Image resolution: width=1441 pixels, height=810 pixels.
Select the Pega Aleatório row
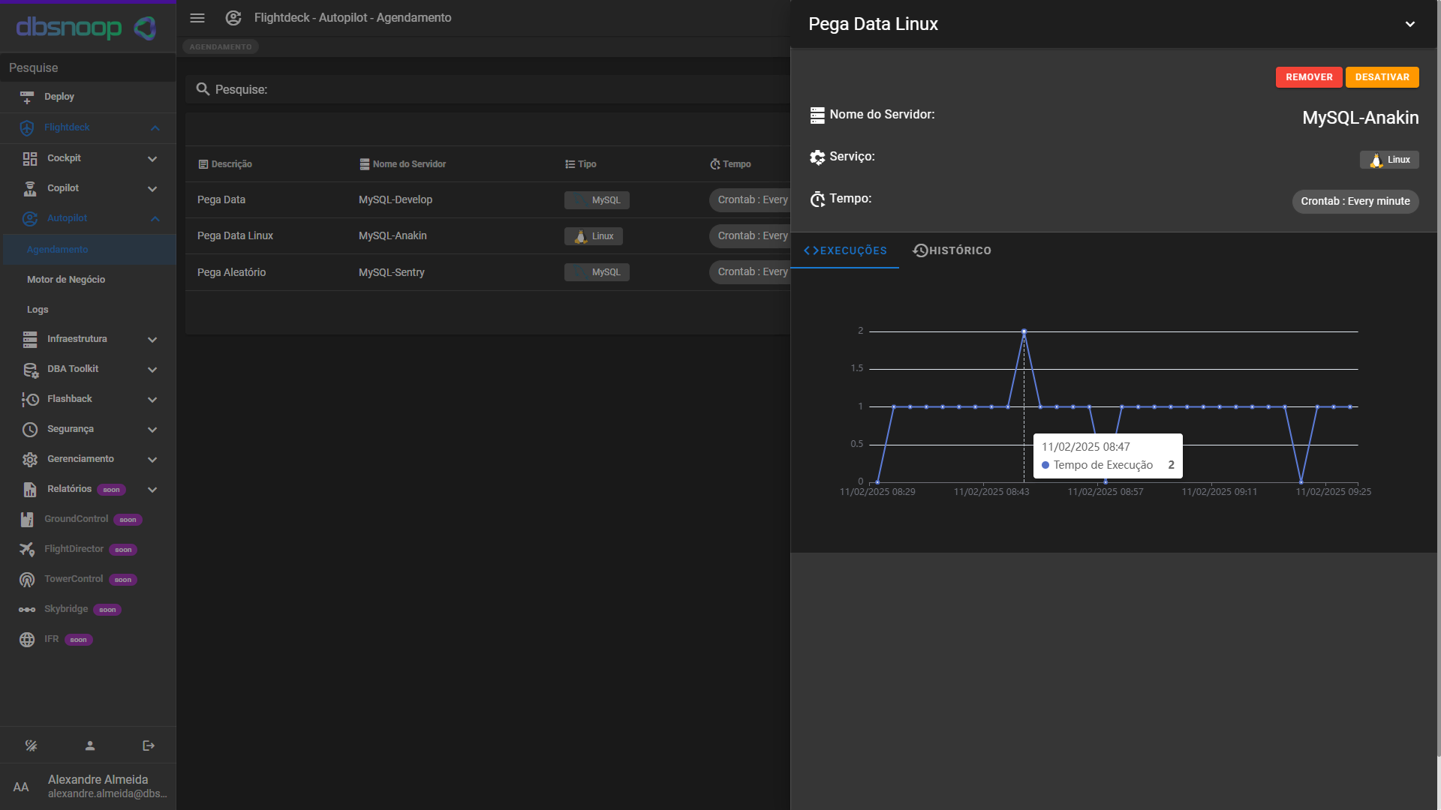coord(488,272)
